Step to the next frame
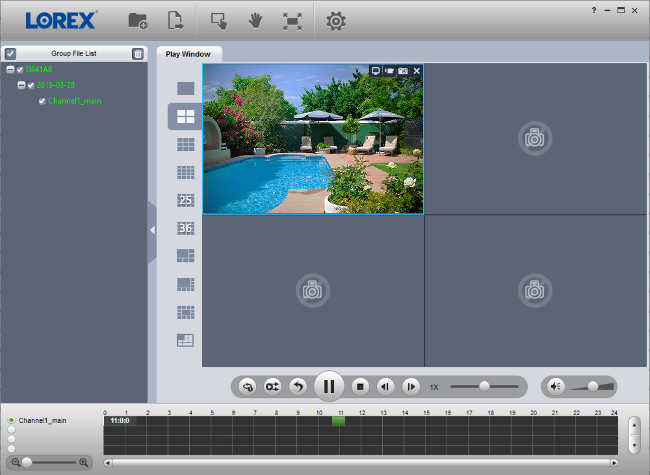This screenshot has height=475, width=650. (x=411, y=387)
